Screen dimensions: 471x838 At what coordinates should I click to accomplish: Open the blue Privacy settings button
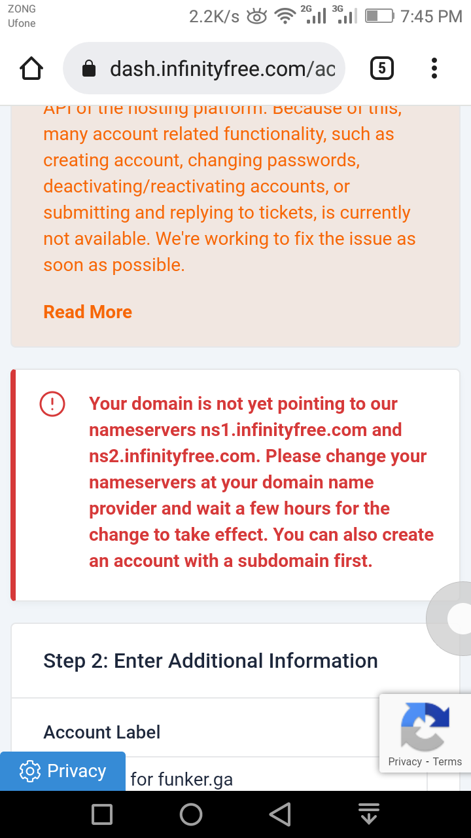tap(63, 771)
